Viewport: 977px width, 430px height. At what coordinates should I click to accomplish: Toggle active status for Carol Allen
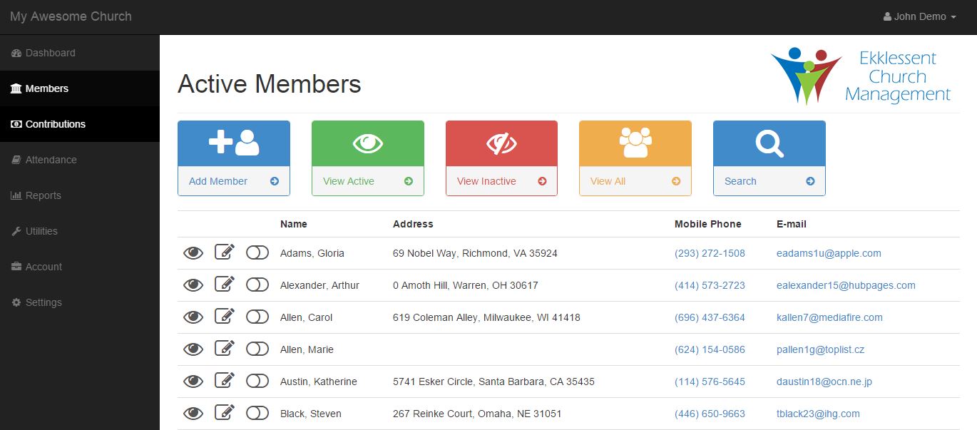click(x=257, y=317)
